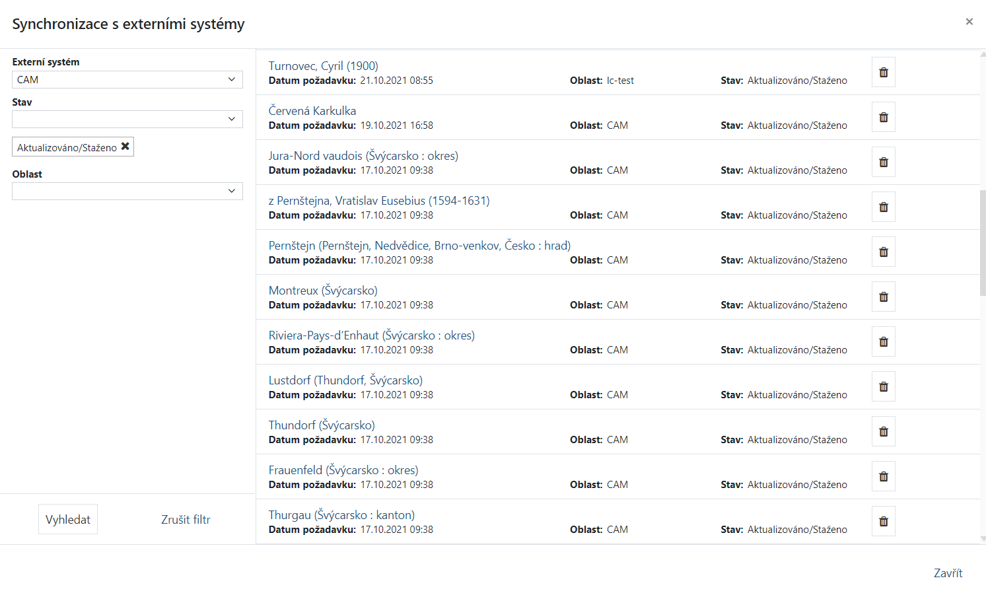Open the Frauenfeld (Švýcarsko : okres) link
986x599 pixels.
343,470
